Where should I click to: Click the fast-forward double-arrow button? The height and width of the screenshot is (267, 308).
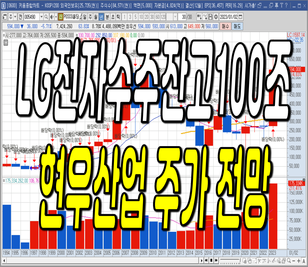[x=216, y=261]
